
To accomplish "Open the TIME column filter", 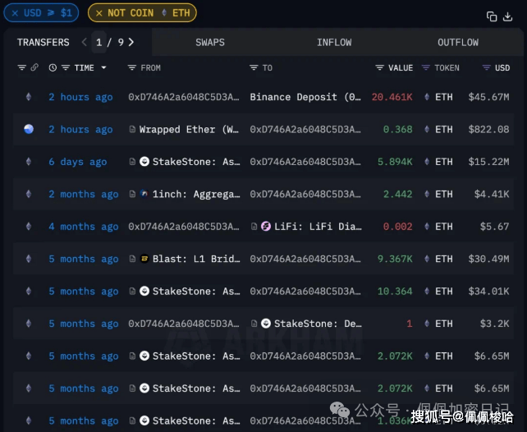I will click(66, 67).
